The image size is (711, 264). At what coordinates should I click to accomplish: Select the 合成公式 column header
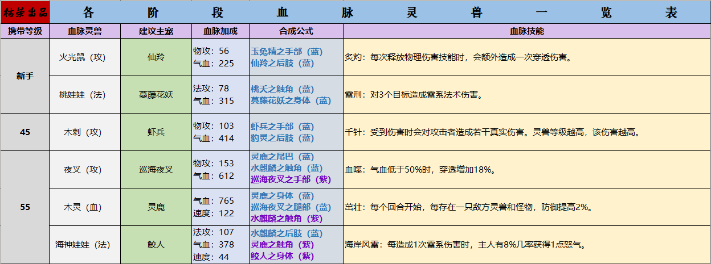pos(296,31)
